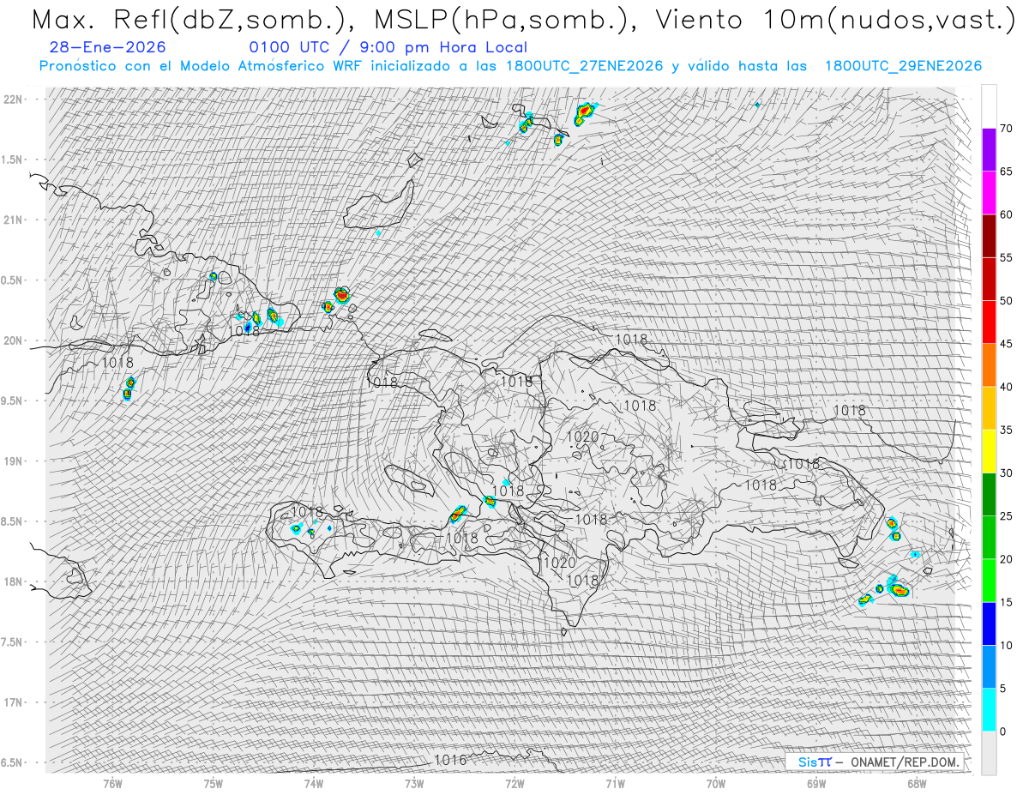The height and width of the screenshot is (795, 1029).
Task: Click the '25' colorbar tick label
Action: (1007, 516)
